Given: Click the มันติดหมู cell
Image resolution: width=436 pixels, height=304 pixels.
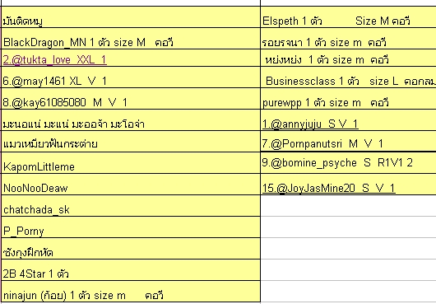Looking at the screenshot, I should tap(131, 17).
